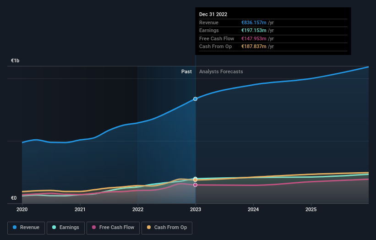Click 'Revenue' row label in tooltip
This screenshot has width=376, height=240.
pyautogui.click(x=209, y=22)
